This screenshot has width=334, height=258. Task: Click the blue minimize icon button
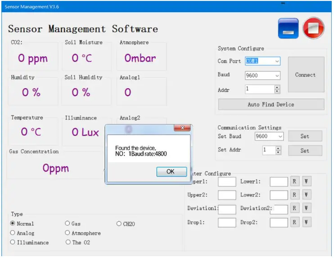288,28
